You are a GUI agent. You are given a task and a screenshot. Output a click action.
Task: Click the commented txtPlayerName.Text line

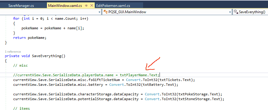tap(86, 75)
